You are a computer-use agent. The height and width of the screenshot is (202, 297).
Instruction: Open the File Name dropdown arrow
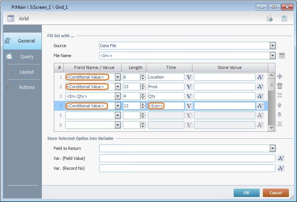point(272,56)
